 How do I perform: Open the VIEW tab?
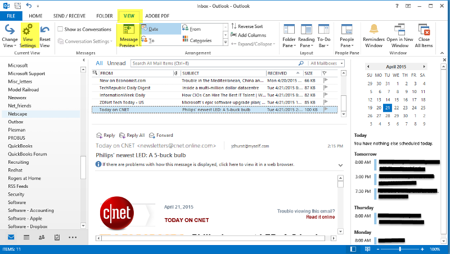tap(129, 16)
